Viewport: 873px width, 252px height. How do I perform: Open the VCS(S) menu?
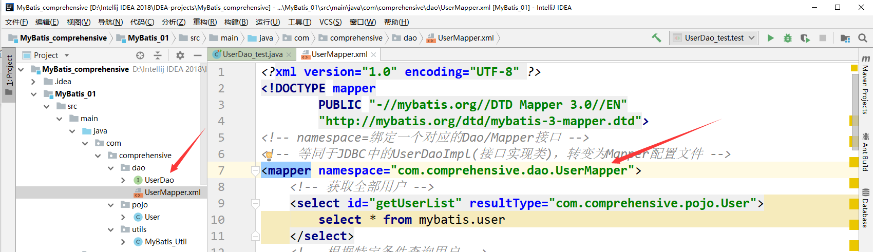tap(330, 22)
